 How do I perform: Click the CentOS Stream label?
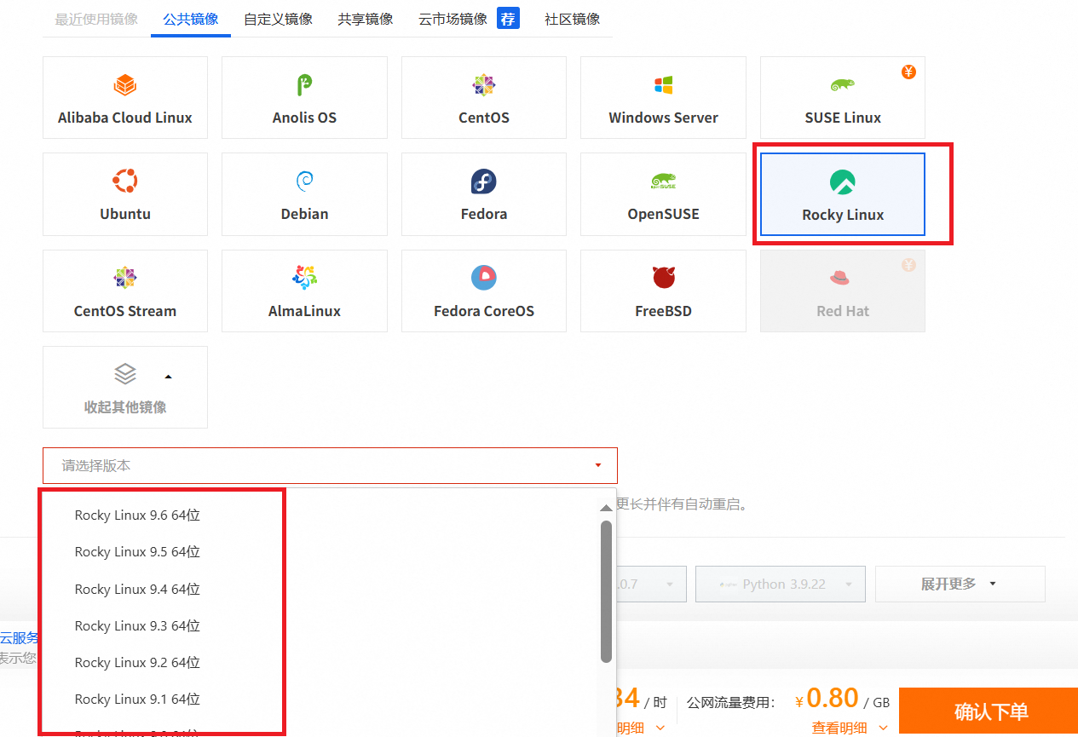125,311
